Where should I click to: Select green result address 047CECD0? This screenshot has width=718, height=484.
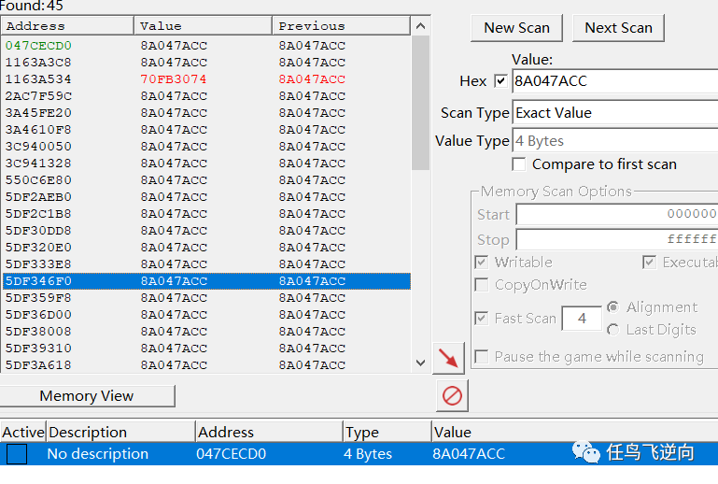tap(38, 46)
